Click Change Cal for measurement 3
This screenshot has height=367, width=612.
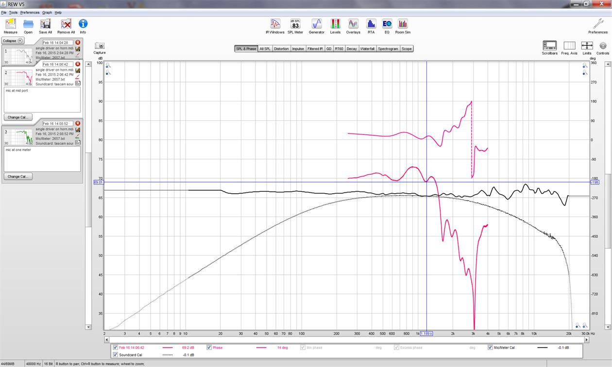tap(18, 177)
